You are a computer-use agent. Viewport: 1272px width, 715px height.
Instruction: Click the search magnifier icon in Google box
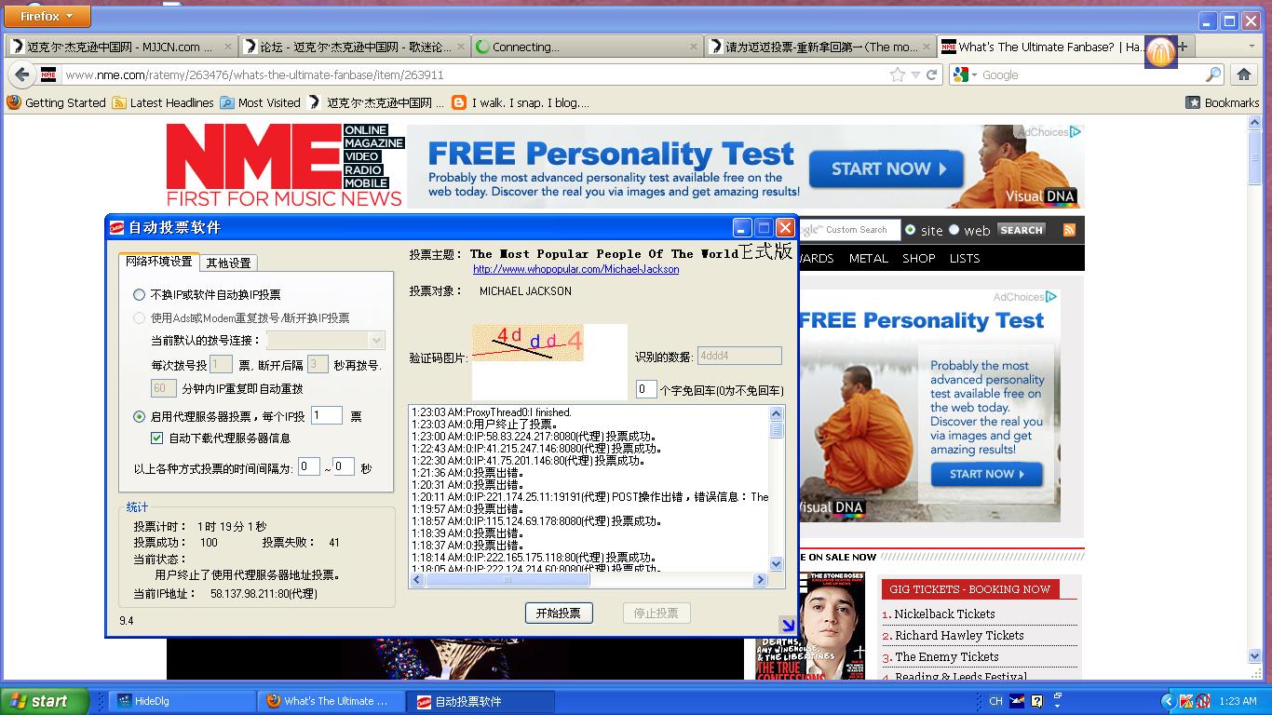click(x=1213, y=74)
